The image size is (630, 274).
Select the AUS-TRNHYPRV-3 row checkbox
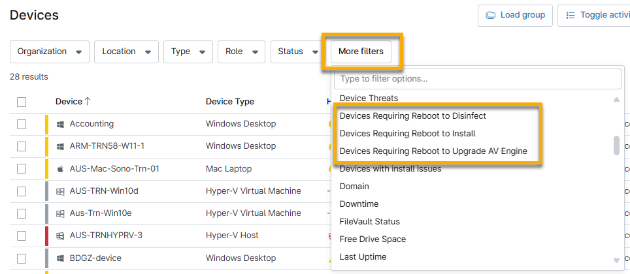[22, 236]
